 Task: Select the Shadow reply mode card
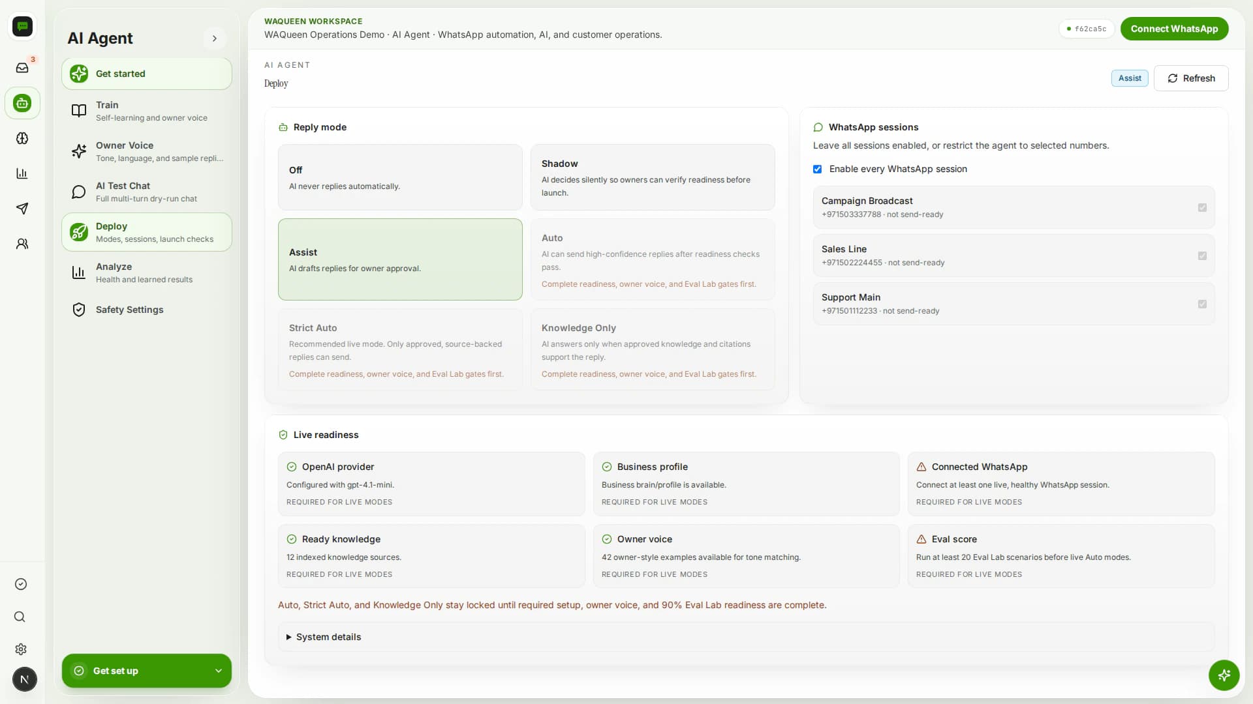(653, 177)
